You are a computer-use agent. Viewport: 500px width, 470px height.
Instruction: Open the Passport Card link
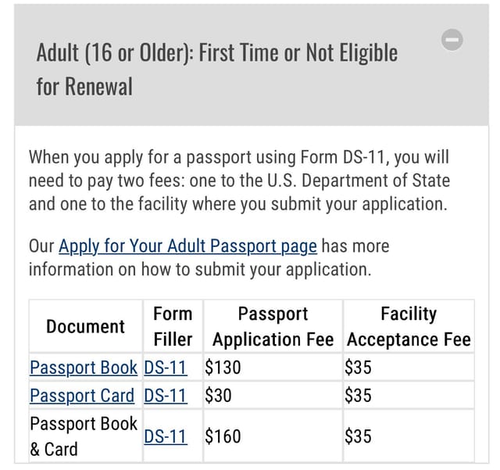pos(82,395)
